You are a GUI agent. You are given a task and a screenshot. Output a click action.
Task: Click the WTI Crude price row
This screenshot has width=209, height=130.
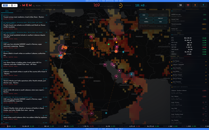(x=189, y=43)
